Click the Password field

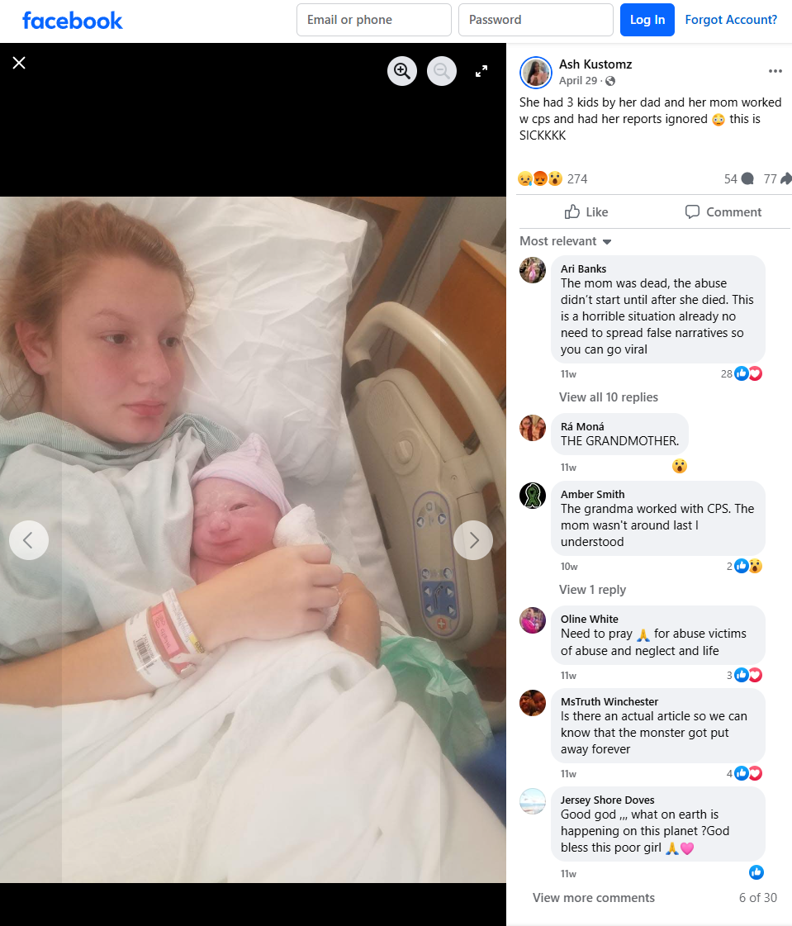536,20
